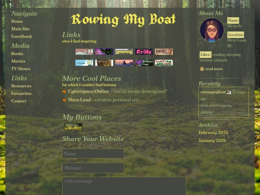Open the Books media page

[x=17, y=54]
